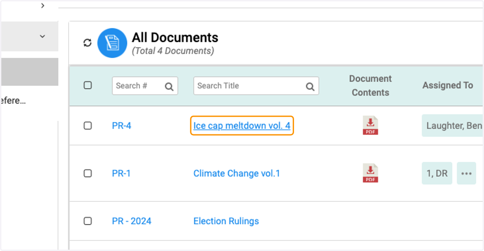Click the Search Title magnifier icon
Viewport: 484px width, 251px height.
310,86
